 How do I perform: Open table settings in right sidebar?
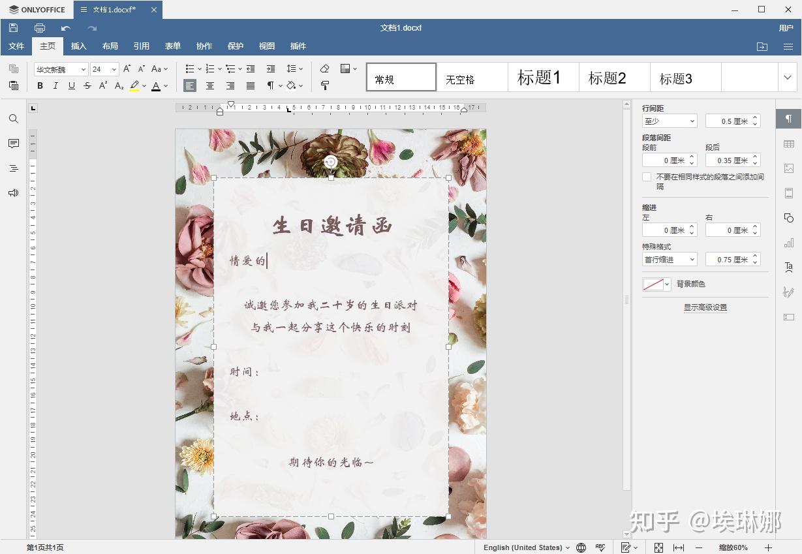[x=789, y=144]
